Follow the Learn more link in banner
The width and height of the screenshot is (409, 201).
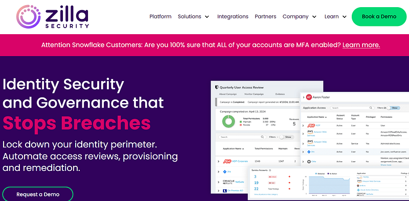361,45
